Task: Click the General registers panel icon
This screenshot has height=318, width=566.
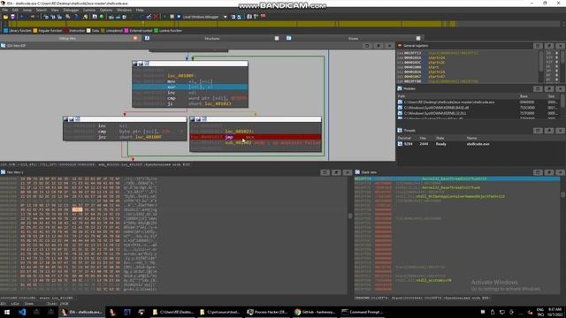Action: coord(400,46)
